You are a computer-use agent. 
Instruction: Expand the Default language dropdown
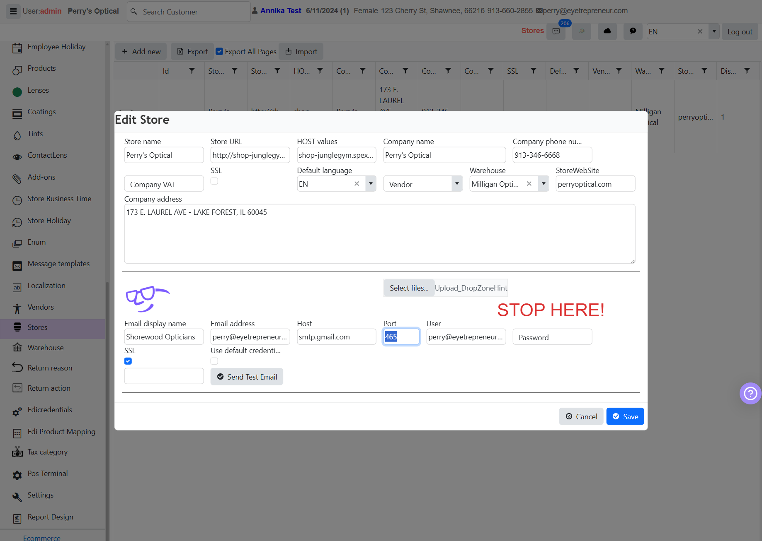pyautogui.click(x=371, y=184)
